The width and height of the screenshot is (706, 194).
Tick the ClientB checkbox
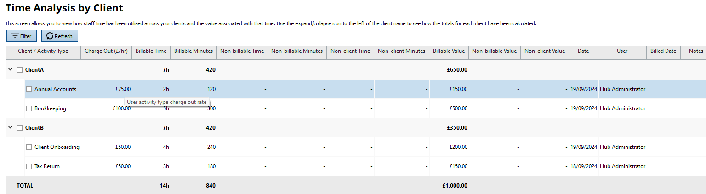pos(20,128)
